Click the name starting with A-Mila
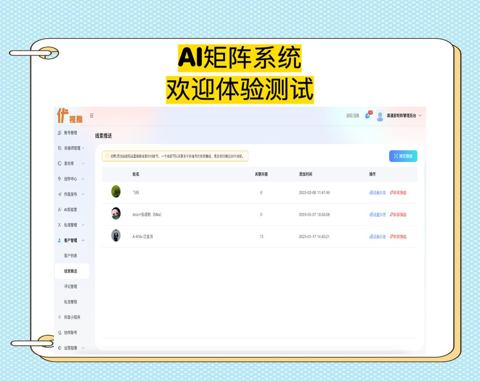 (143, 236)
